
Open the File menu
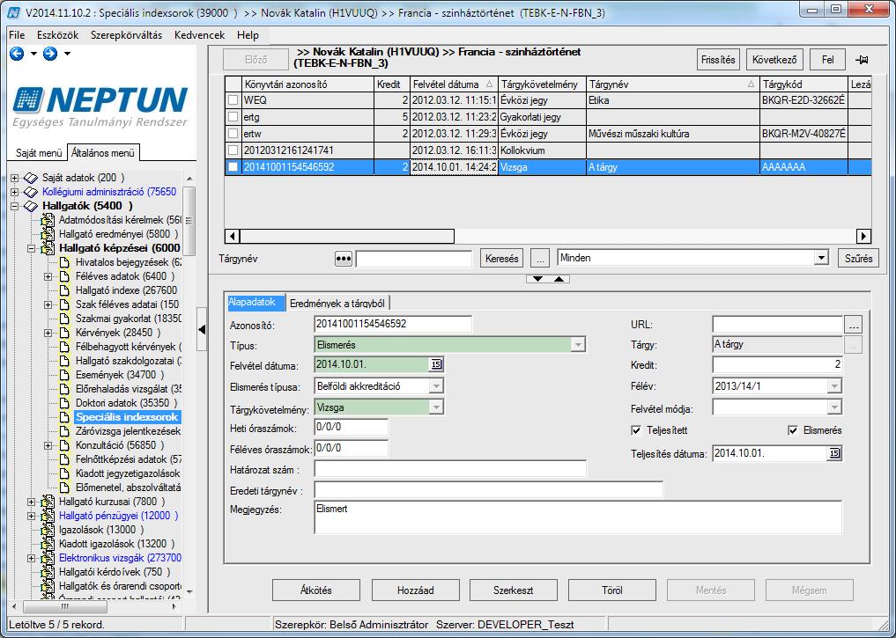point(17,35)
